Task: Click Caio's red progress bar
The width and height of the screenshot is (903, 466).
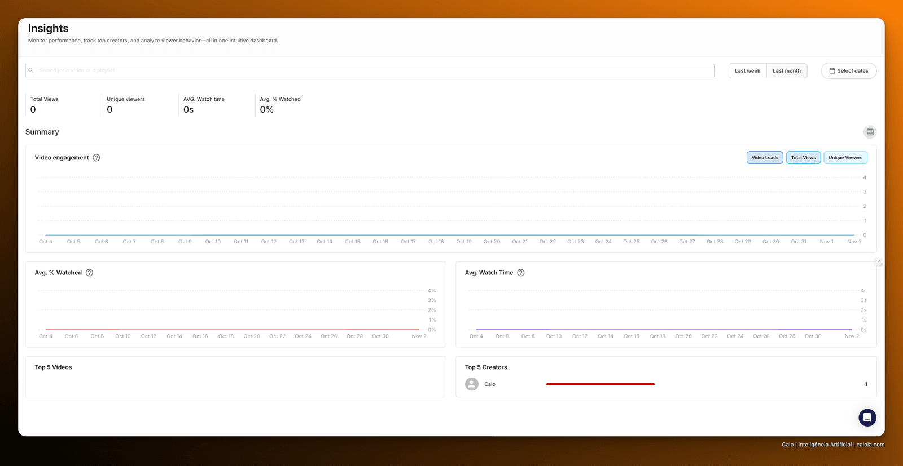Action: pos(600,384)
